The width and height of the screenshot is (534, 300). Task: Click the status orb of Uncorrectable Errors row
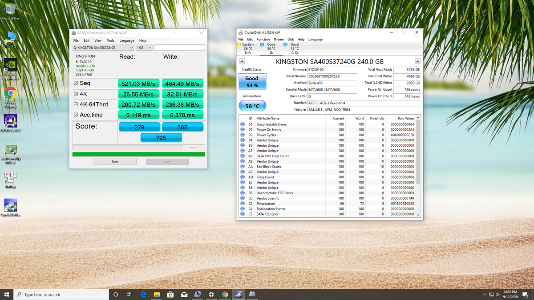pyautogui.click(x=243, y=124)
